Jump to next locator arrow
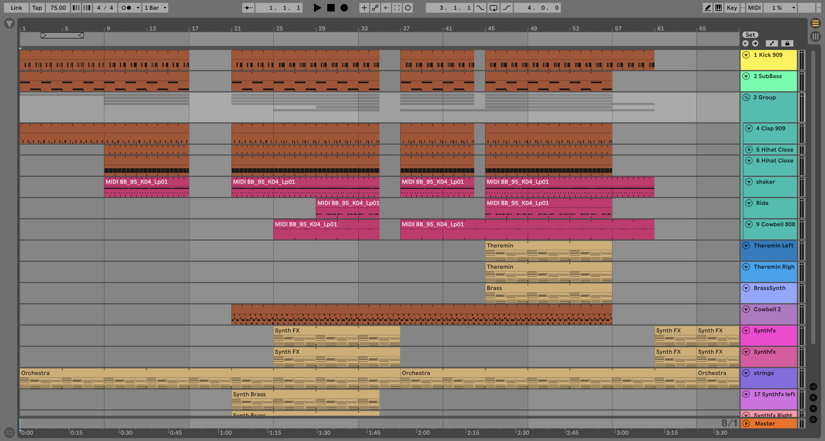The image size is (825, 441). [755, 44]
